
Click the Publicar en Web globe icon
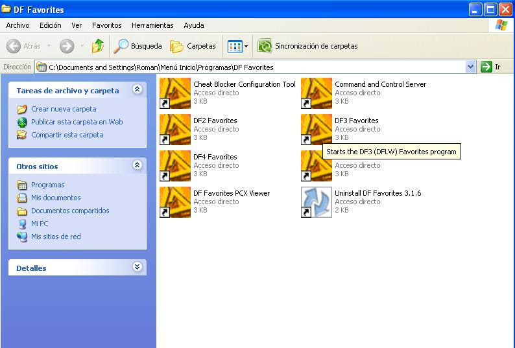(x=22, y=122)
